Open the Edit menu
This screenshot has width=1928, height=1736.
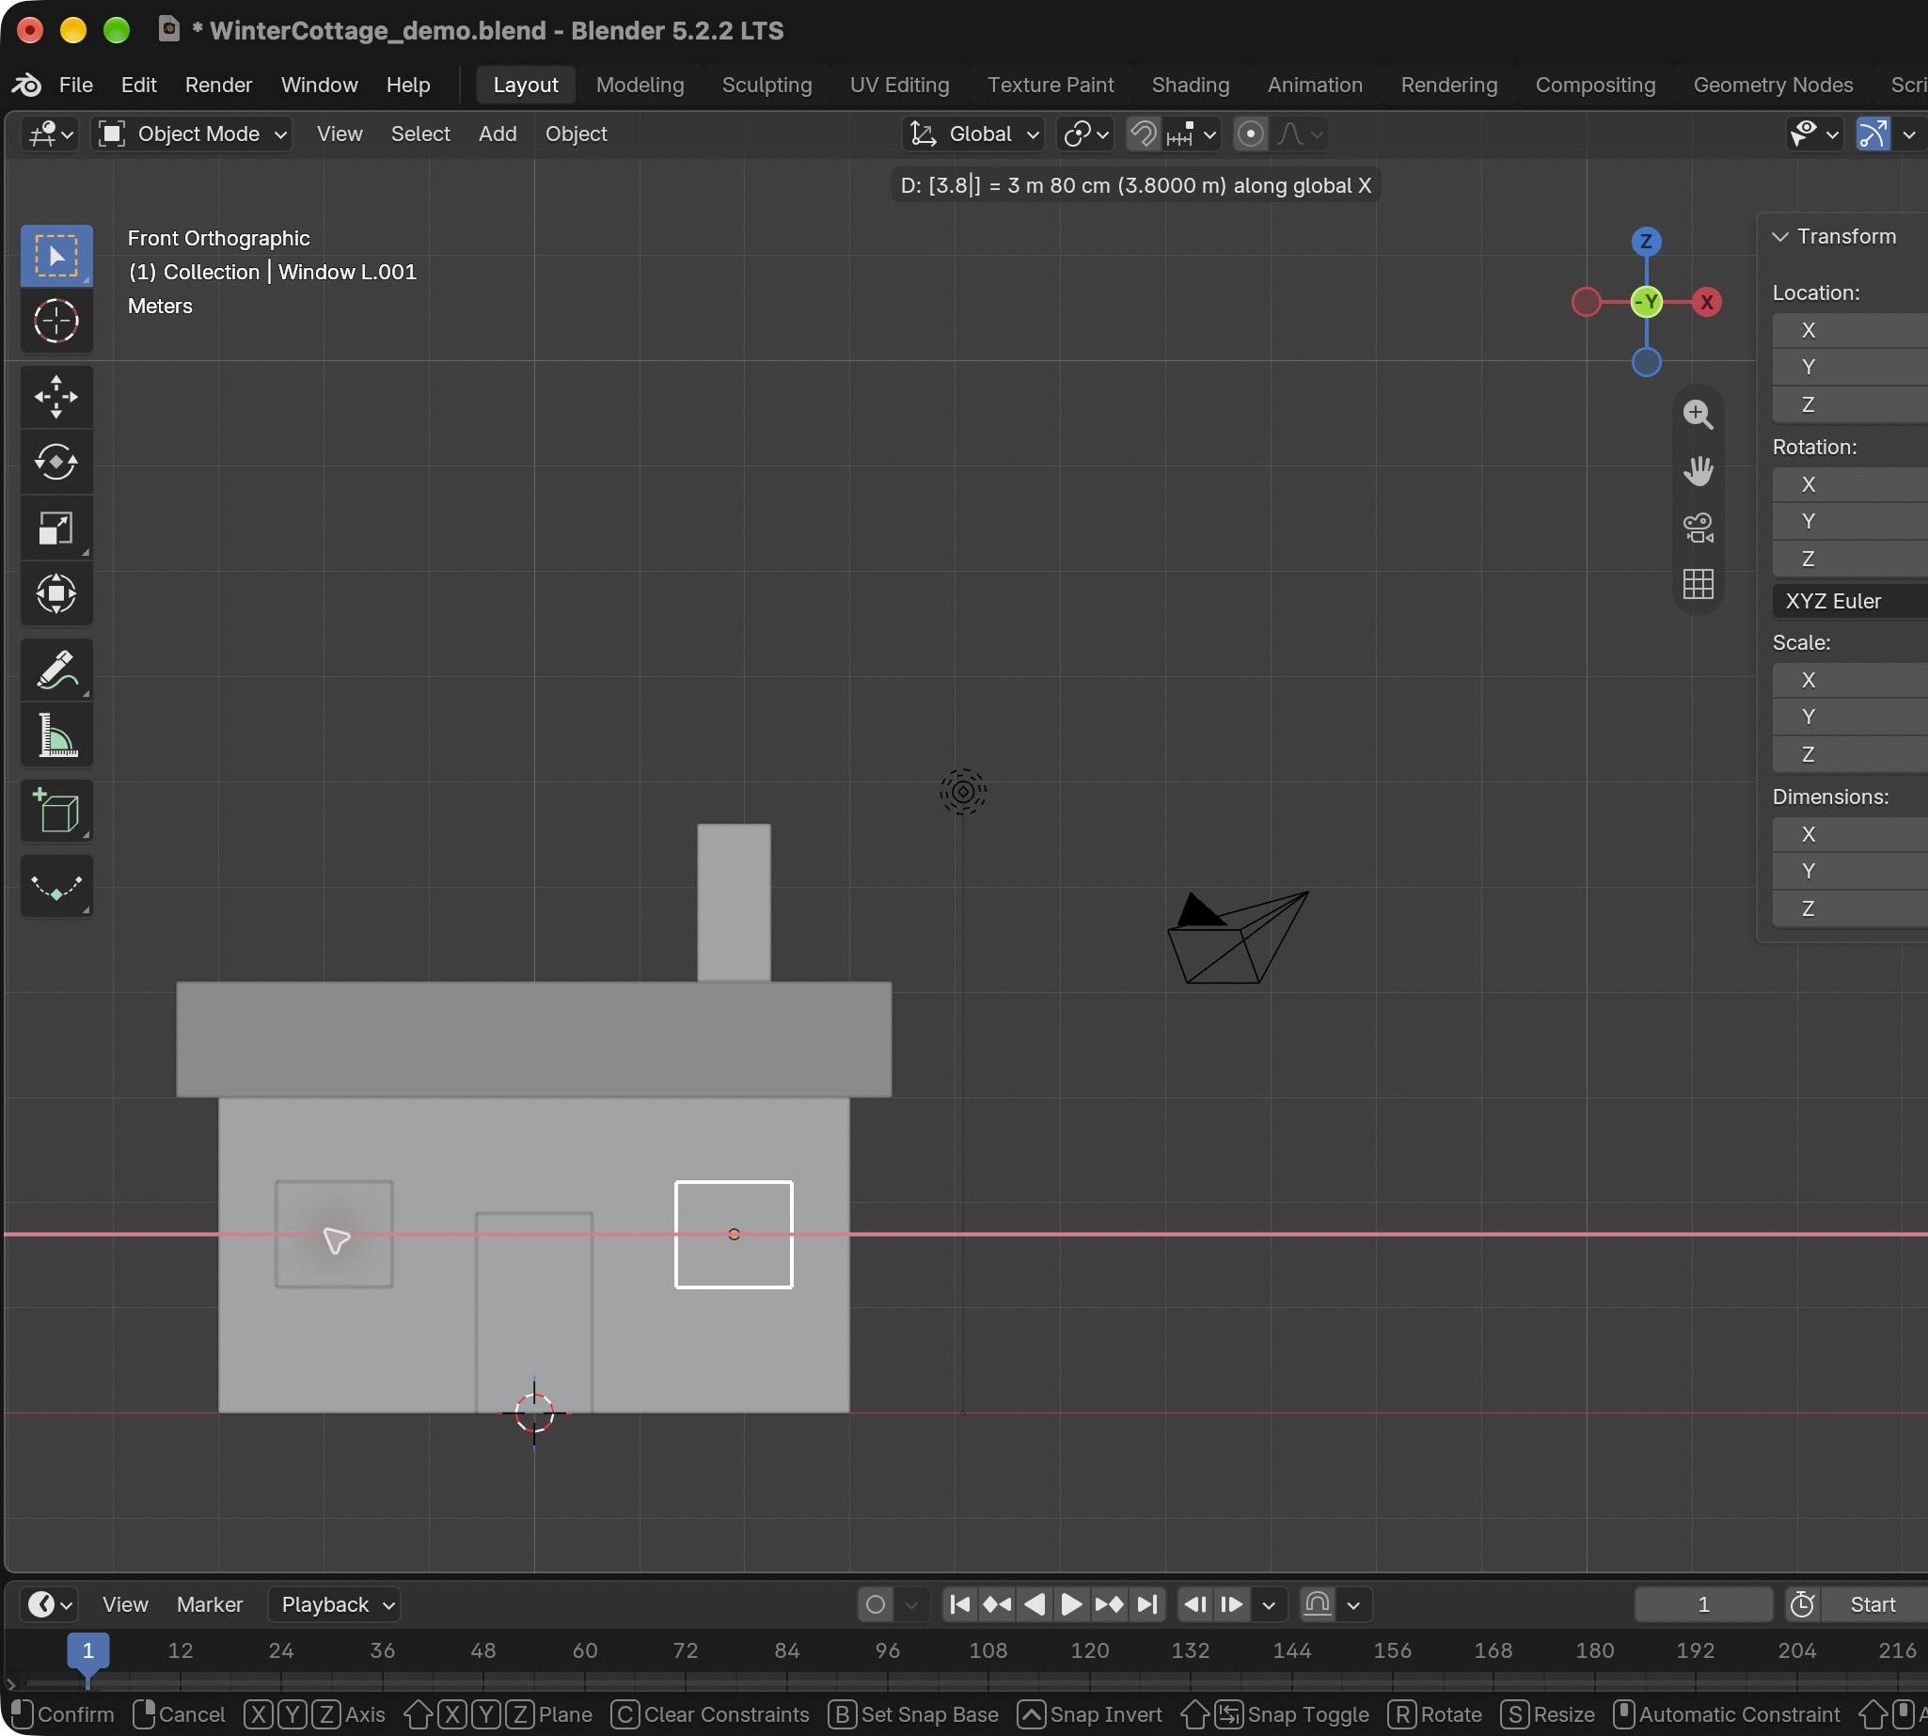coord(138,85)
